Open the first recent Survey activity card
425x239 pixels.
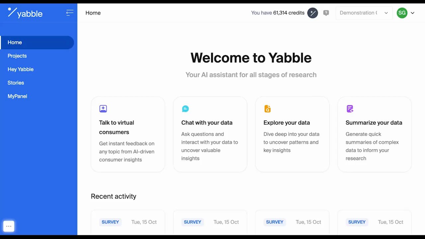click(x=128, y=222)
